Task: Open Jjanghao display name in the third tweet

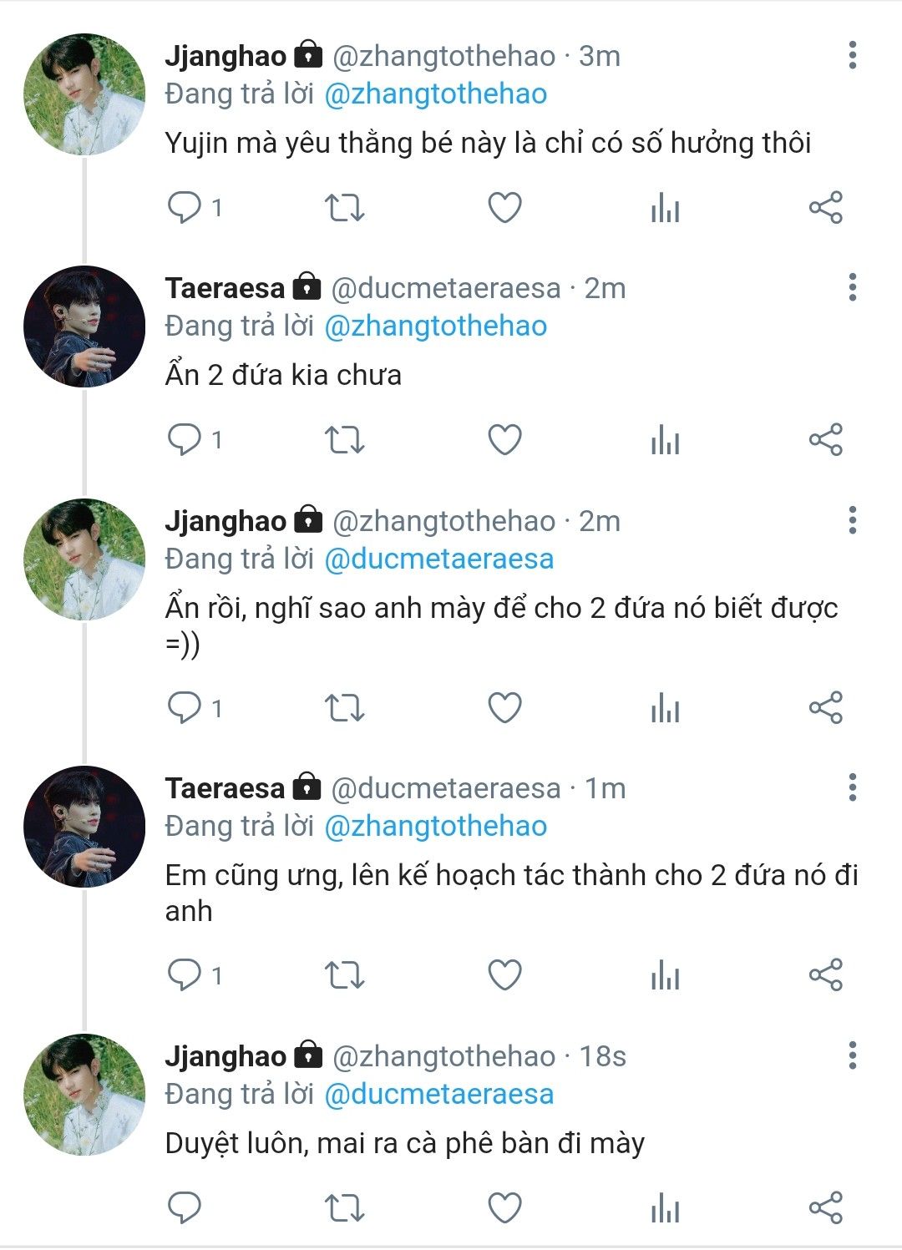Action: (225, 521)
